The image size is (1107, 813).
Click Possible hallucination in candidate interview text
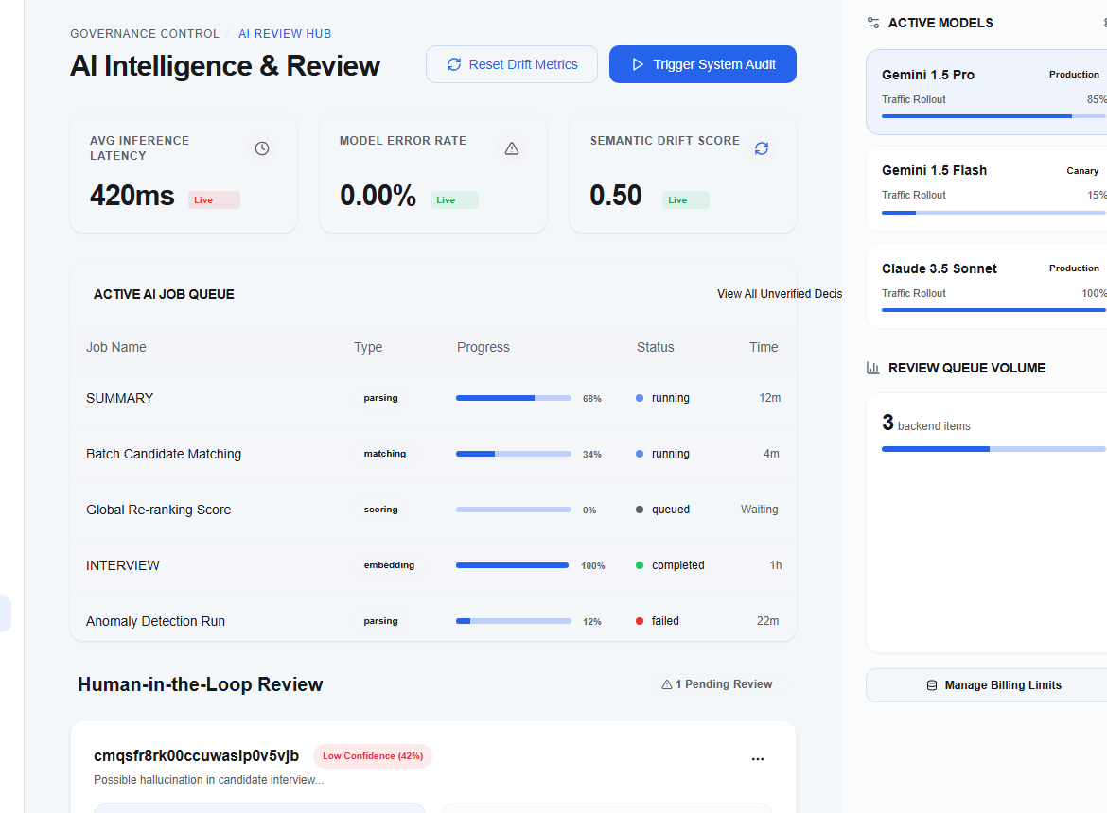[209, 780]
